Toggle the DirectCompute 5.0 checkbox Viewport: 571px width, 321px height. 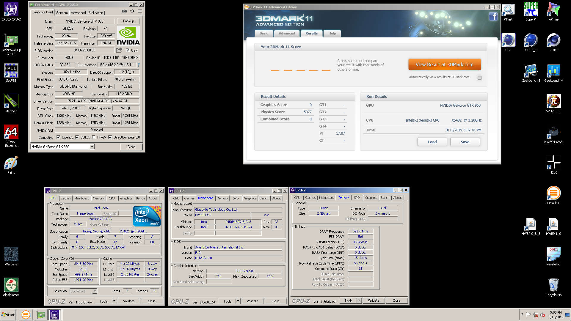(110, 137)
